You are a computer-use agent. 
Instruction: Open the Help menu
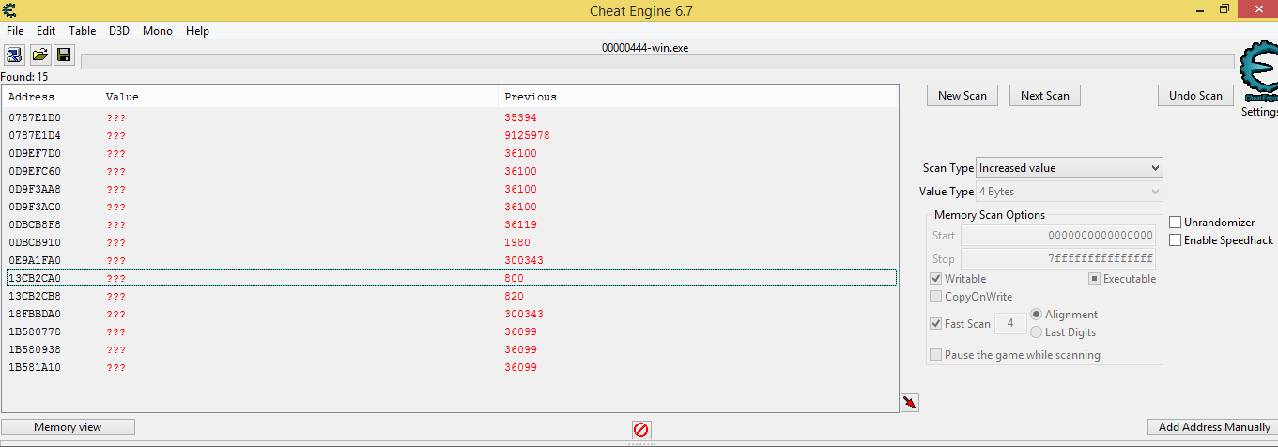tap(197, 31)
